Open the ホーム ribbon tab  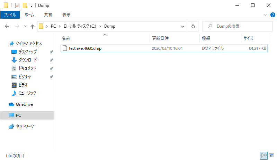coord(29,15)
